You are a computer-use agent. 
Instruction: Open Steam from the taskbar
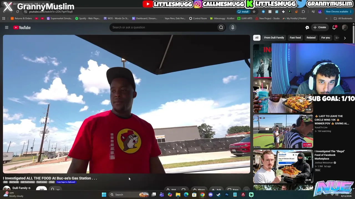[219, 195]
